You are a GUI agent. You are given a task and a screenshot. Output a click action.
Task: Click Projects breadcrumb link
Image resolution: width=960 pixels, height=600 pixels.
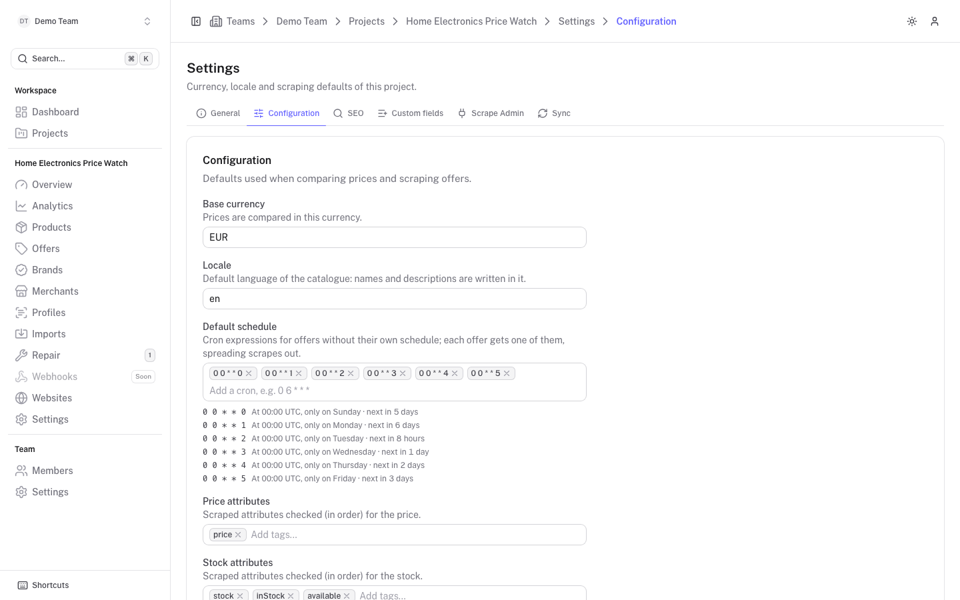(x=367, y=21)
